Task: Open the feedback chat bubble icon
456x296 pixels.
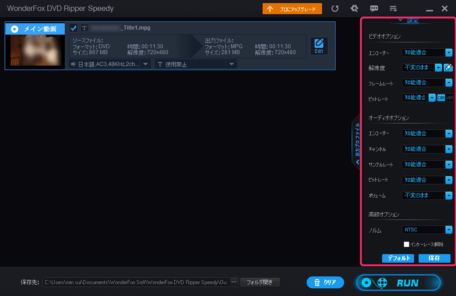Action: tap(374, 9)
